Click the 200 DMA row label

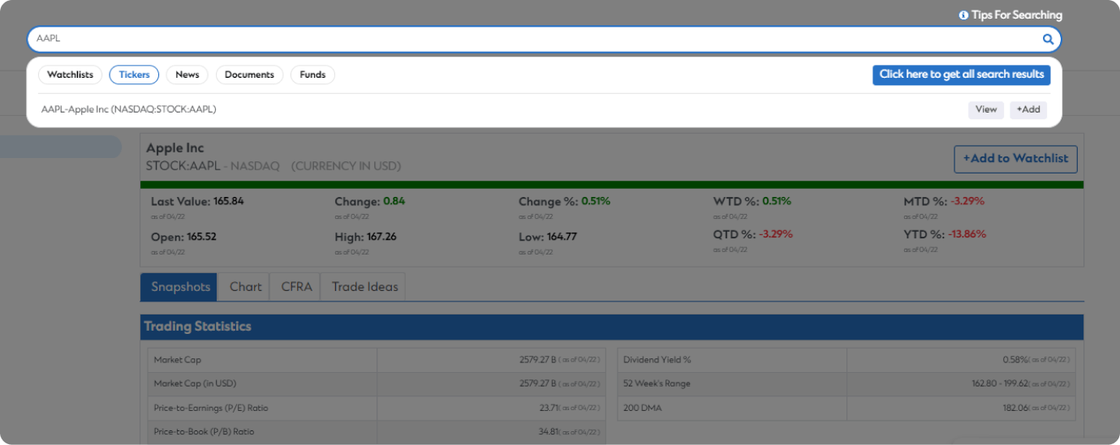click(642, 408)
